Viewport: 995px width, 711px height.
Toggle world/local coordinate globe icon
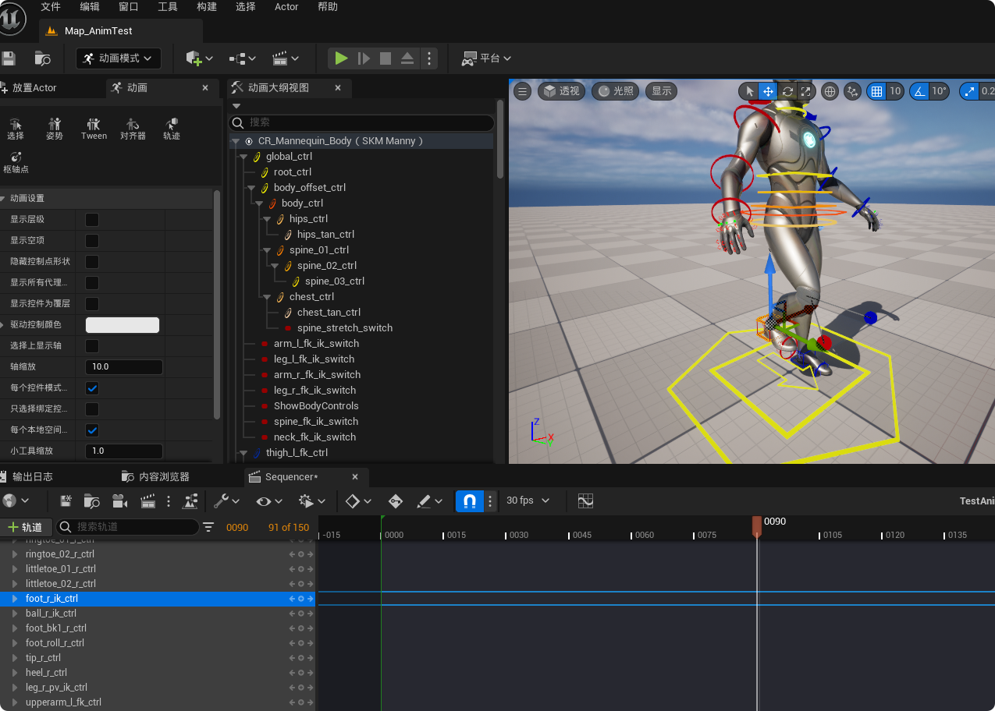tap(830, 91)
